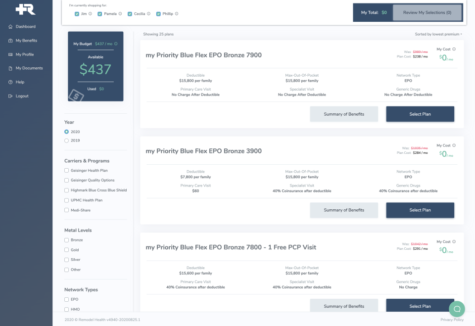Click Review My Selections (0) button
This screenshot has height=326, width=475.
pos(427,12)
